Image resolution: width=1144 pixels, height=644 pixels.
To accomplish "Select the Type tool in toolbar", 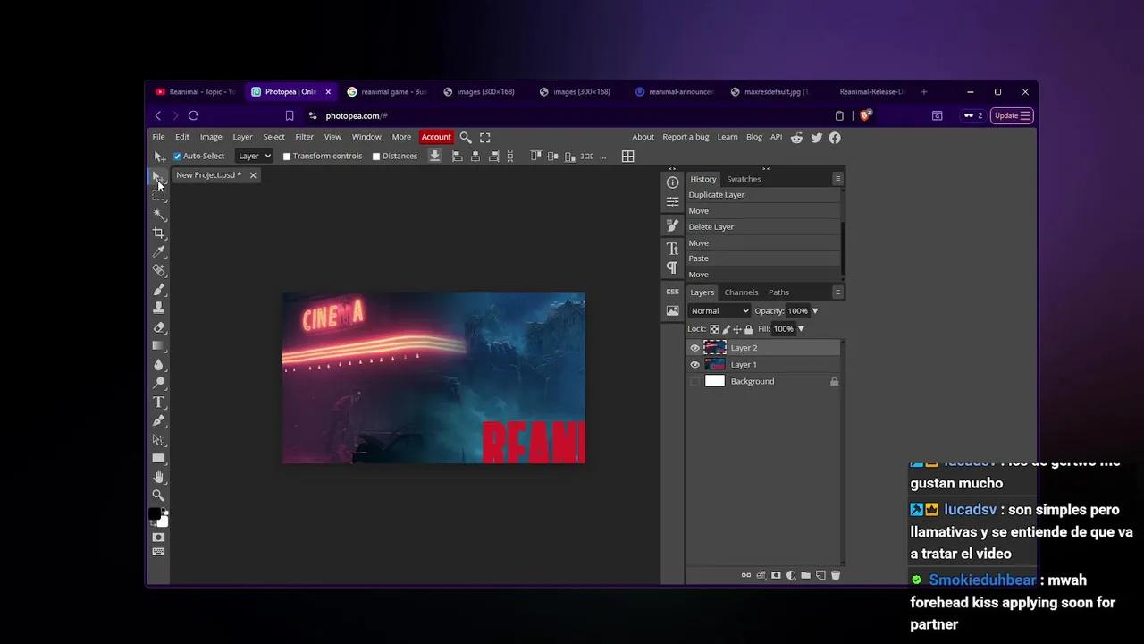I will 158,402.
